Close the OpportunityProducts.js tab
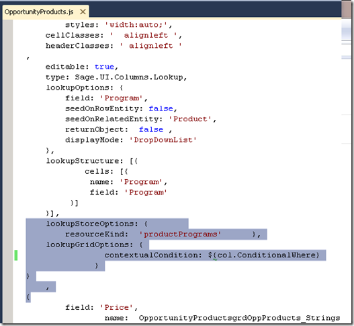This screenshot has width=354, height=326. (83, 11)
